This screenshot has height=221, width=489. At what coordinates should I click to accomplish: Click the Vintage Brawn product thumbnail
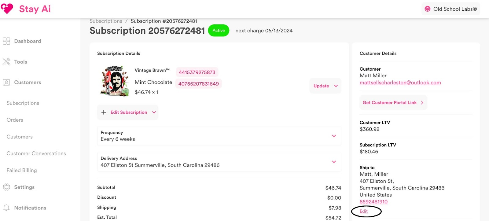(x=114, y=81)
